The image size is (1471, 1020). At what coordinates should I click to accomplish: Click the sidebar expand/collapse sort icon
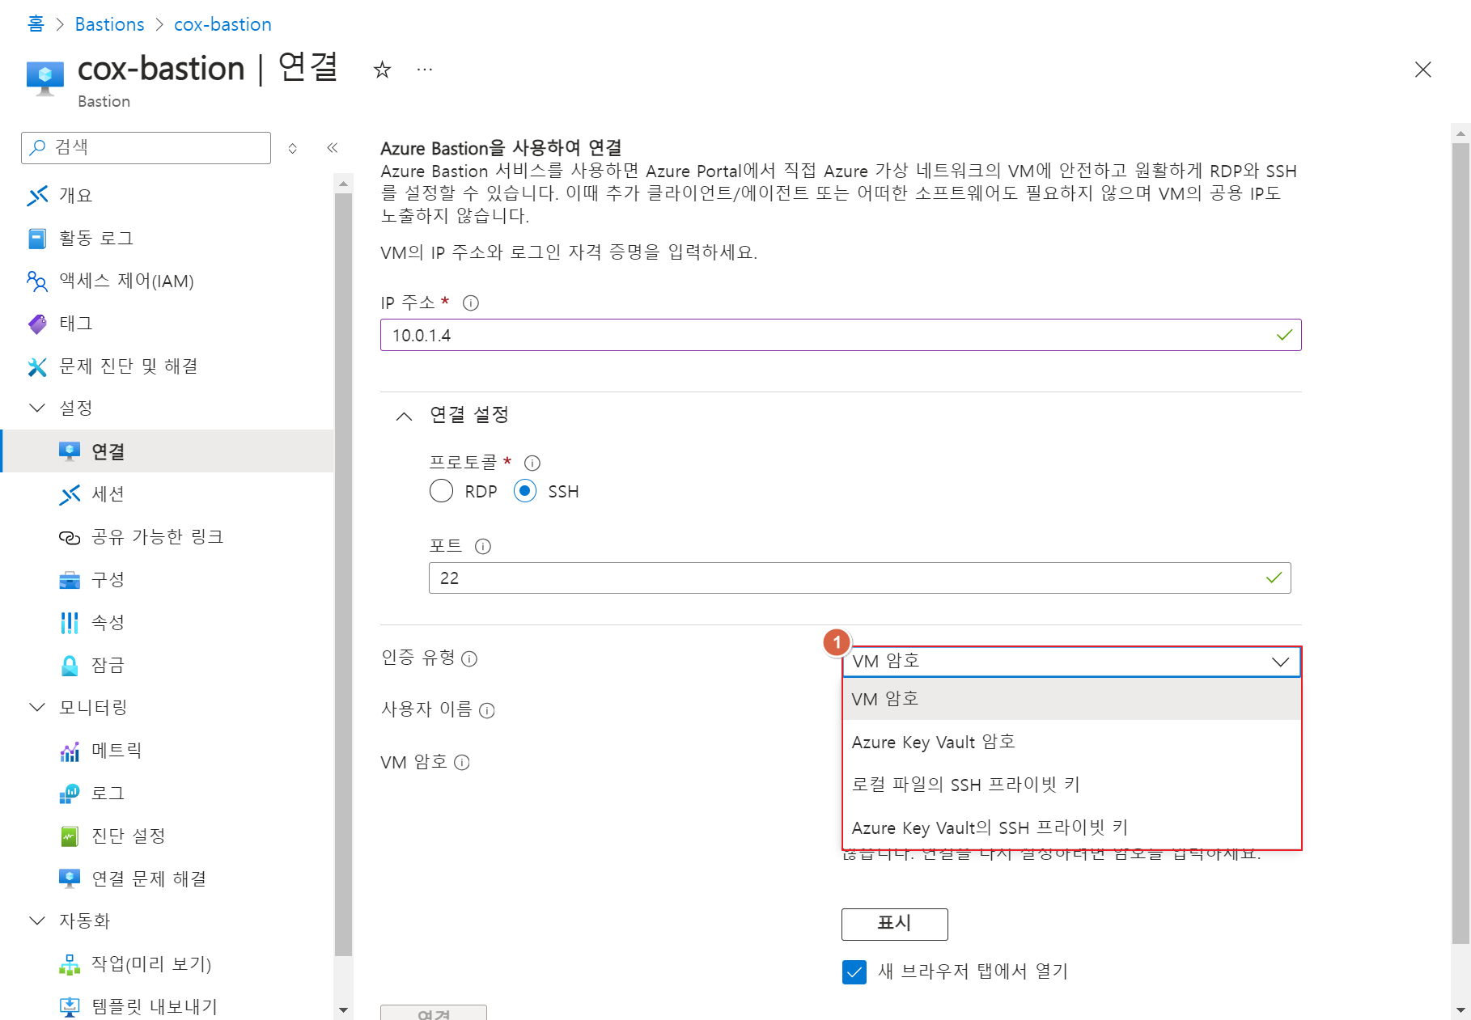click(293, 148)
